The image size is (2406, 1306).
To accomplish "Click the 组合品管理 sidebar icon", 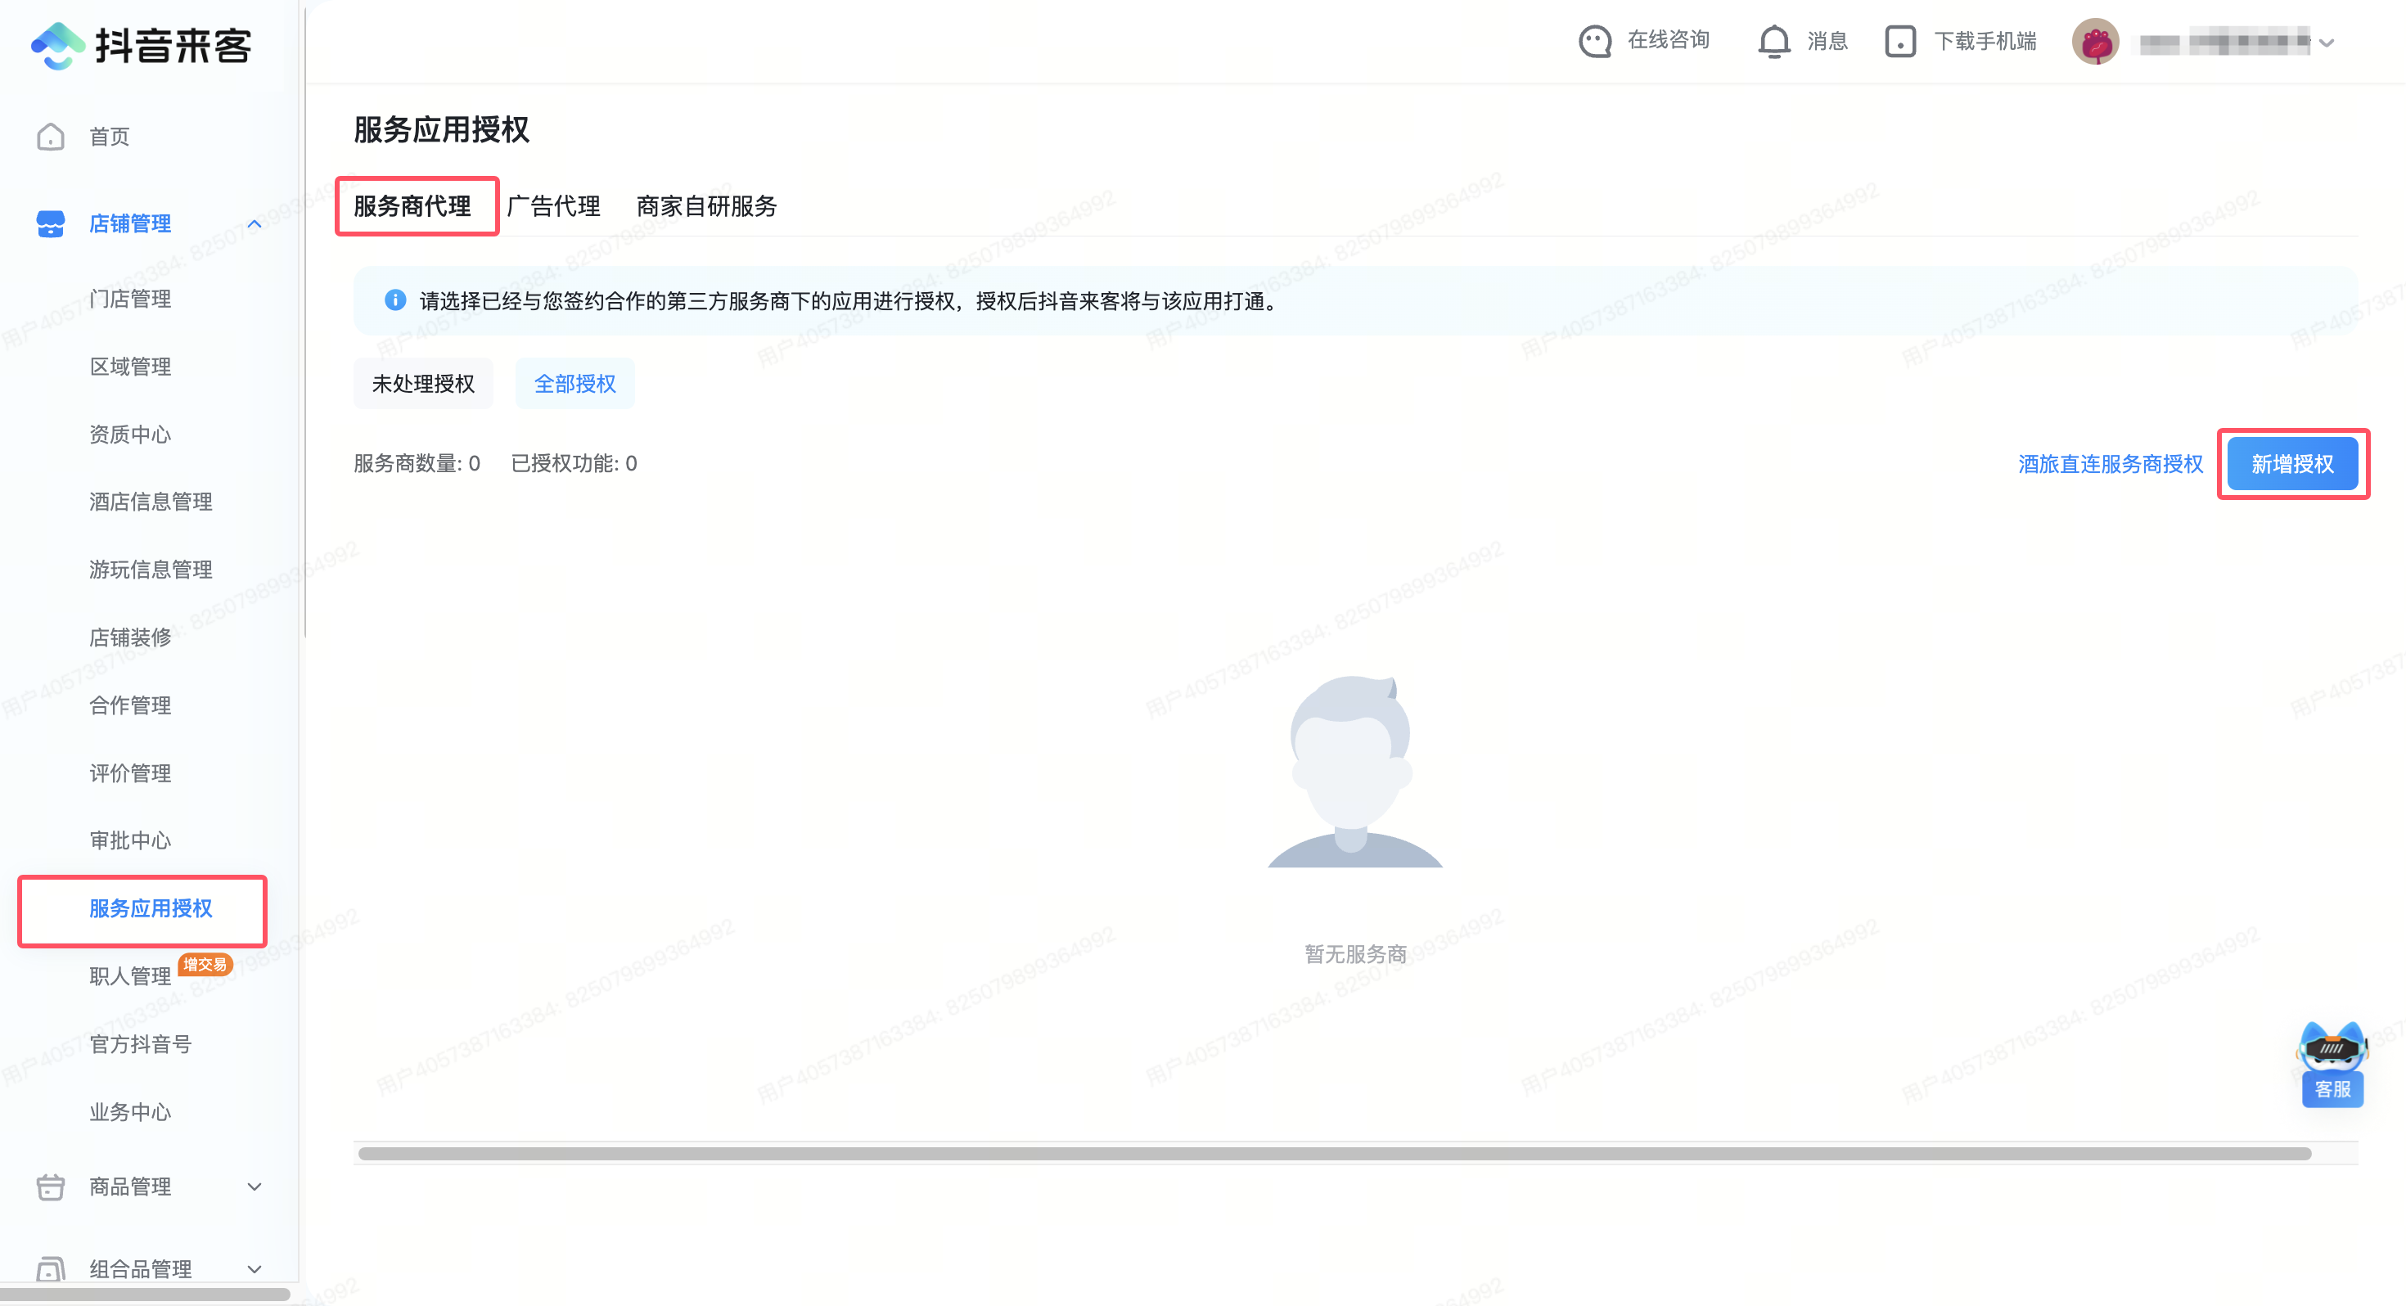I will pos(52,1267).
